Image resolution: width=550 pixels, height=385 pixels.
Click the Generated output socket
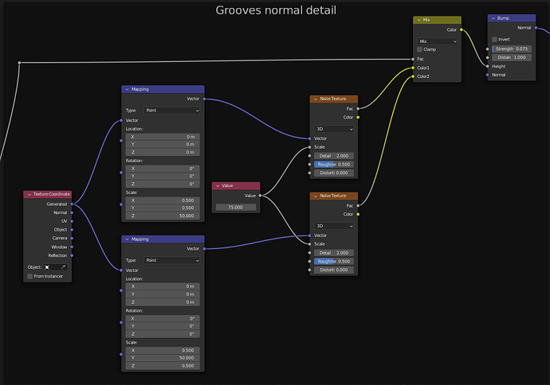[72, 204]
